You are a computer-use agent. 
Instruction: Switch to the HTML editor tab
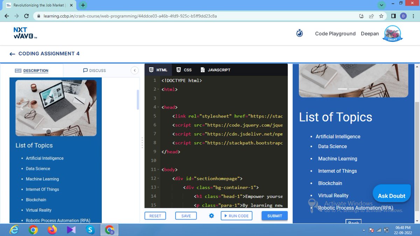tap(158, 70)
